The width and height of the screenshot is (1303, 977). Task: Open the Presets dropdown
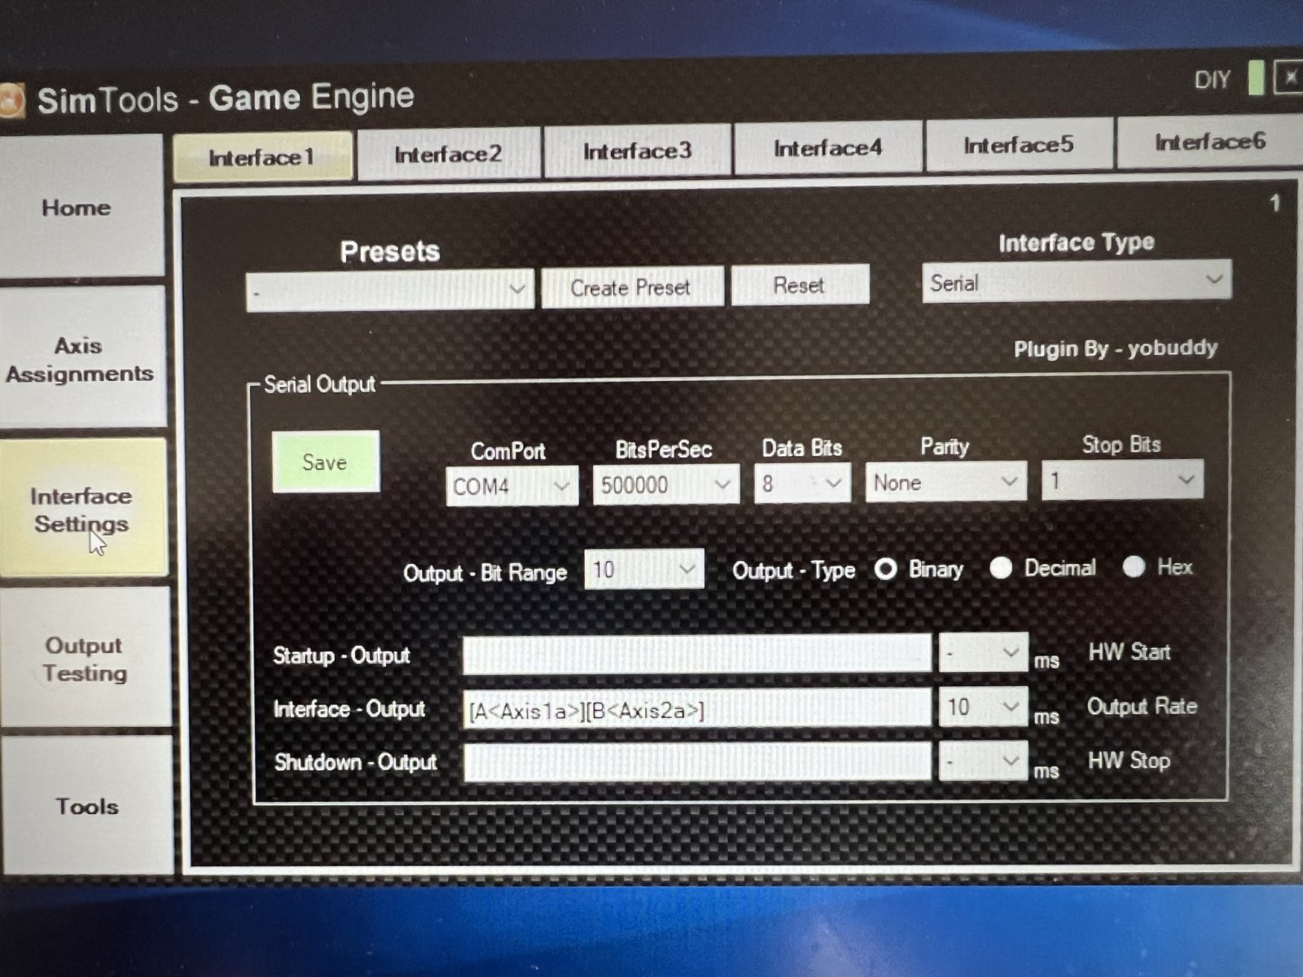(x=390, y=289)
